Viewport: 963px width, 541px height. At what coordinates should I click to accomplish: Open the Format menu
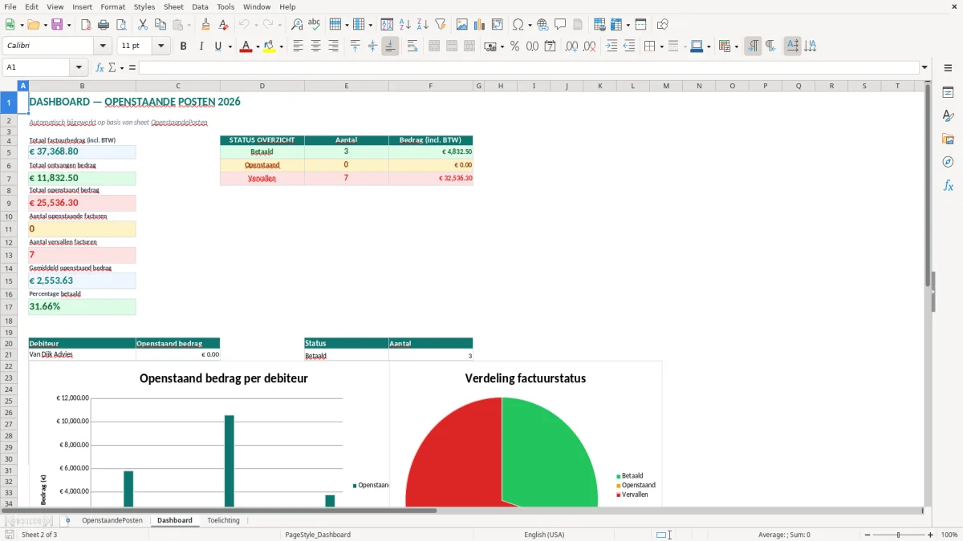(x=112, y=6)
